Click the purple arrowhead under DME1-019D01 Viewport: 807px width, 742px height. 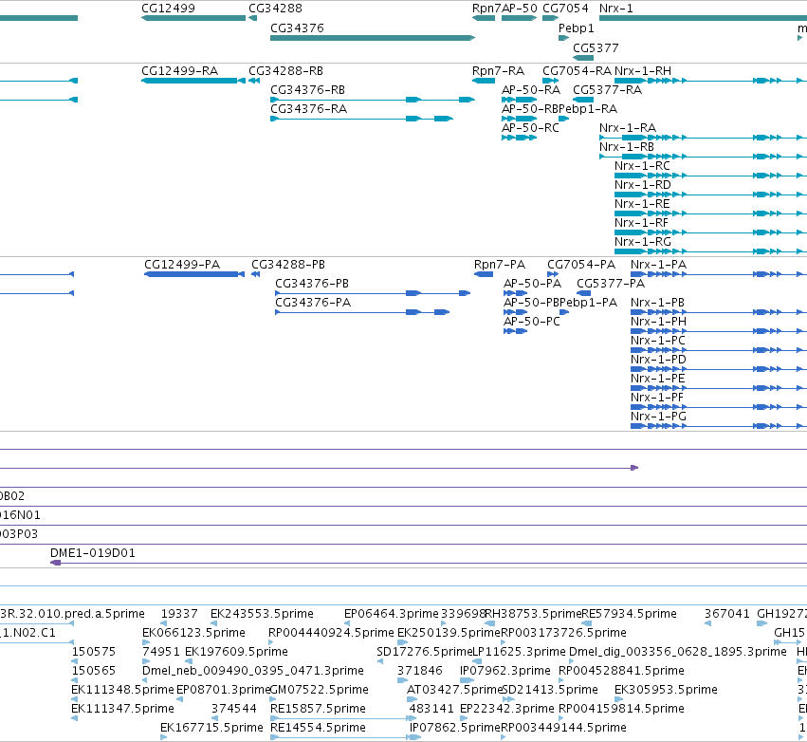point(56,563)
